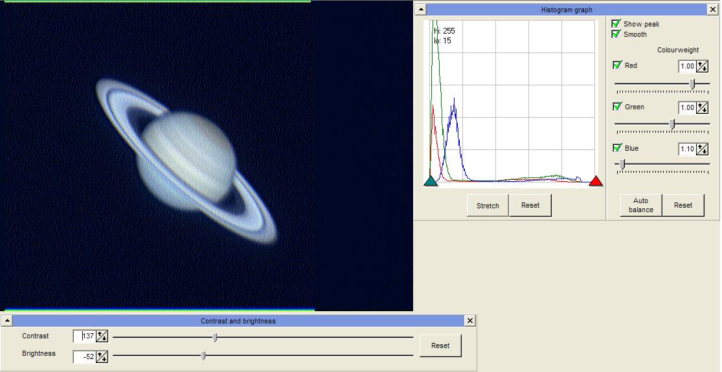Click the Auto balance button
This screenshot has height=372, width=722.
coord(641,205)
